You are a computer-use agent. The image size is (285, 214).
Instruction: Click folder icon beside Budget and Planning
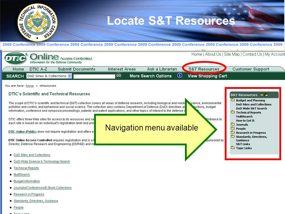[x=233, y=100]
